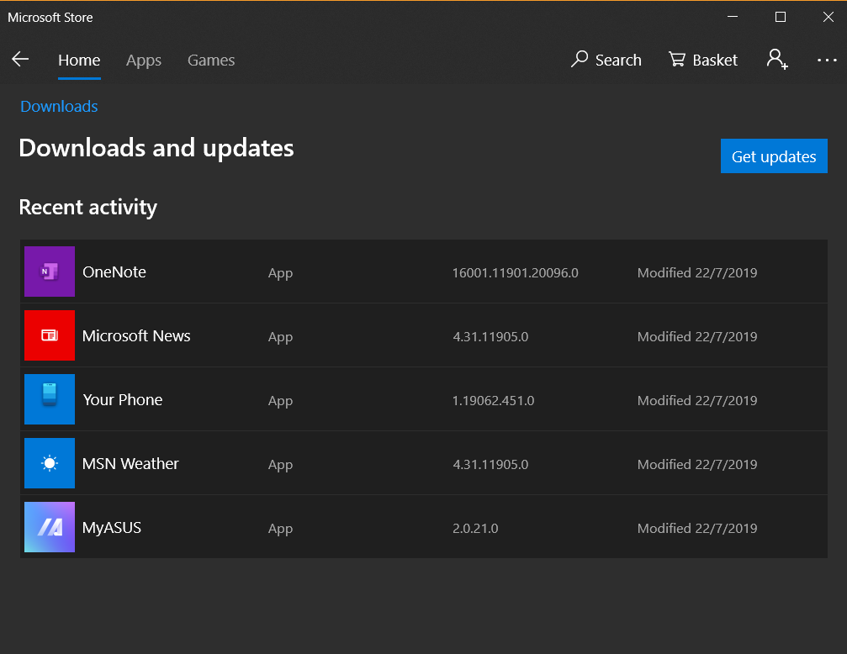Select the OneNote row entry

379,272
